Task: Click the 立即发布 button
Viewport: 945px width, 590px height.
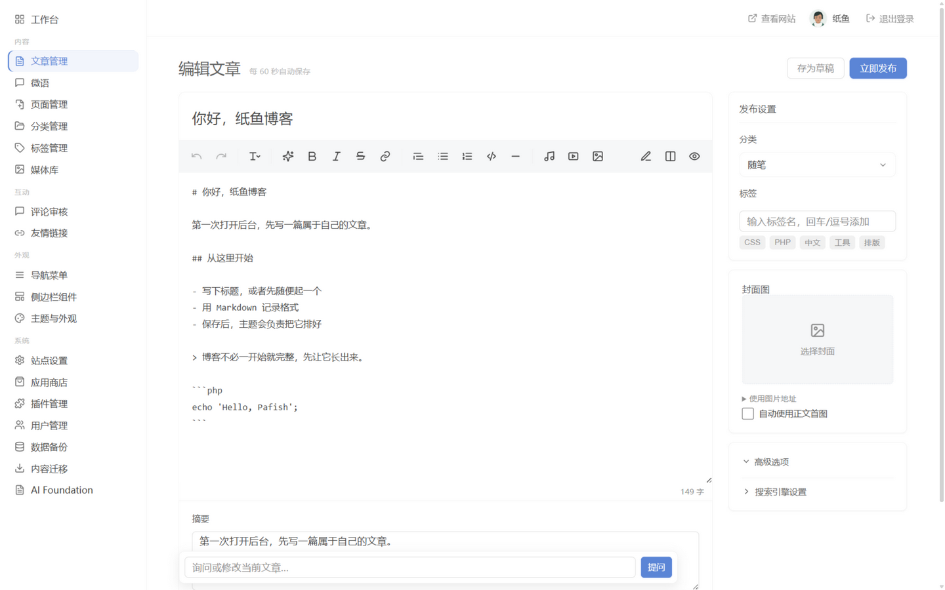Action: (x=878, y=68)
